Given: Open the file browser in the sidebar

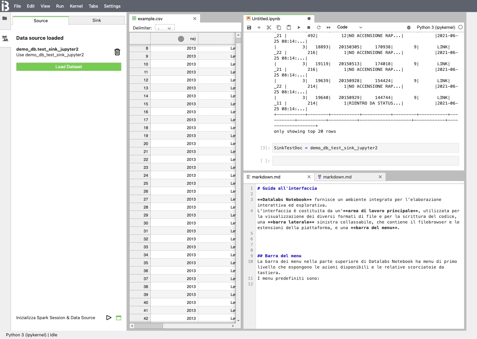Looking at the screenshot, I should click(5, 19).
